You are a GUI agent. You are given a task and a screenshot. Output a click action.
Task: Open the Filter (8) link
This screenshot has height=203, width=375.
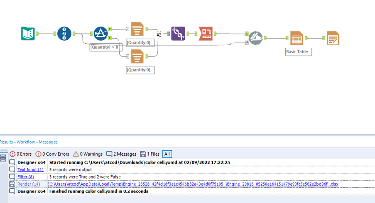[26, 177]
